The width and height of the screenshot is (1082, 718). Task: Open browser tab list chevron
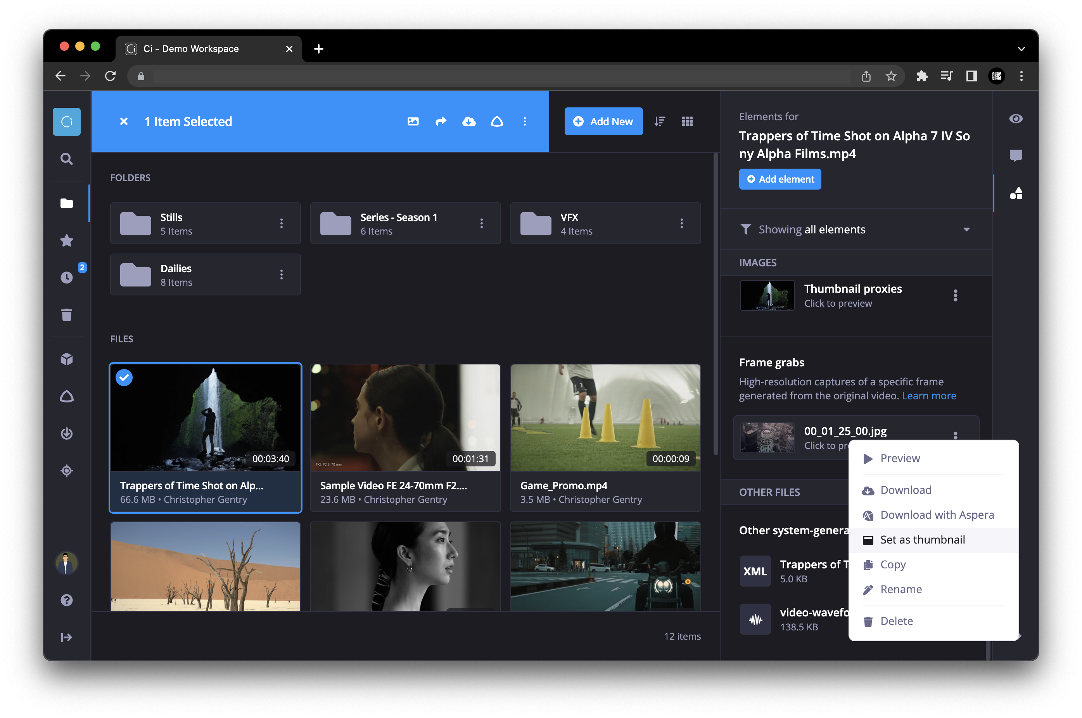(1021, 48)
